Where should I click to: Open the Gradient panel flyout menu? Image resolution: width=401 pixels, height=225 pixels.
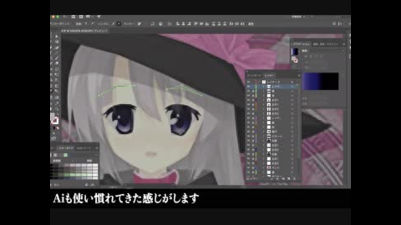[x=344, y=44]
